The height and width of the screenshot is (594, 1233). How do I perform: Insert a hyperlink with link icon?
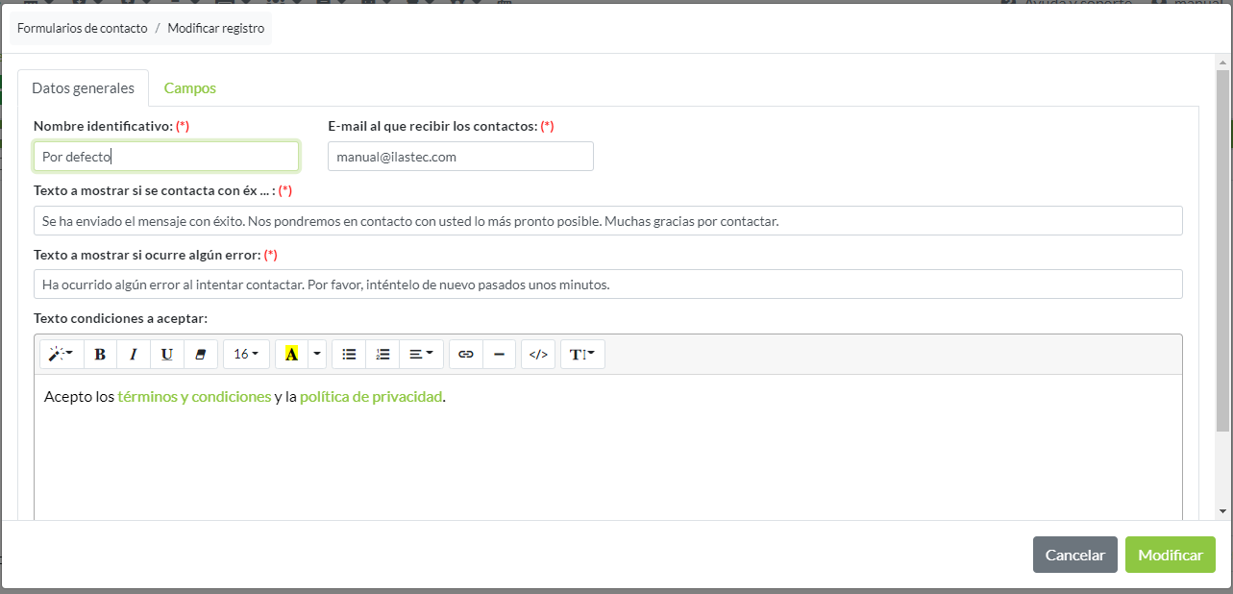click(466, 355)
